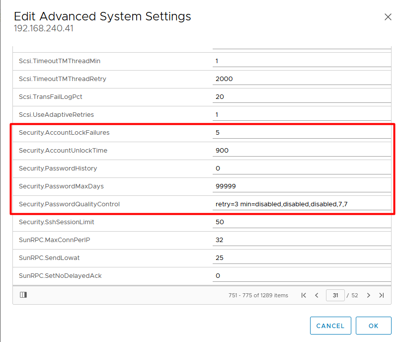Edit the Security.PasswordMaxDays value 99999
This screenshot has width=401, height=342.
[302, 186]
